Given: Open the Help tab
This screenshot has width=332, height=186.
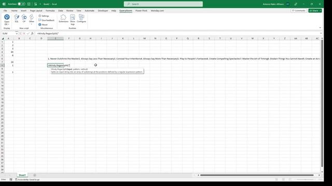Looking at the screenshot, I should [x=114, y=10].
